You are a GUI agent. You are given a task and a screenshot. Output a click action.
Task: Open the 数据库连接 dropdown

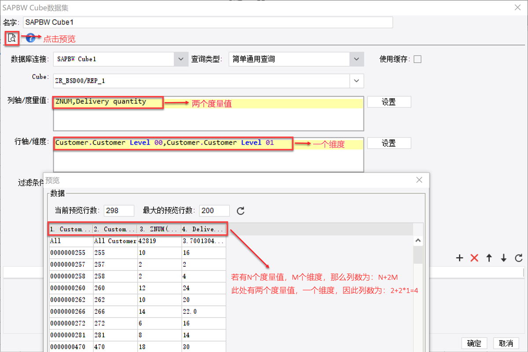tap(180, 59)
